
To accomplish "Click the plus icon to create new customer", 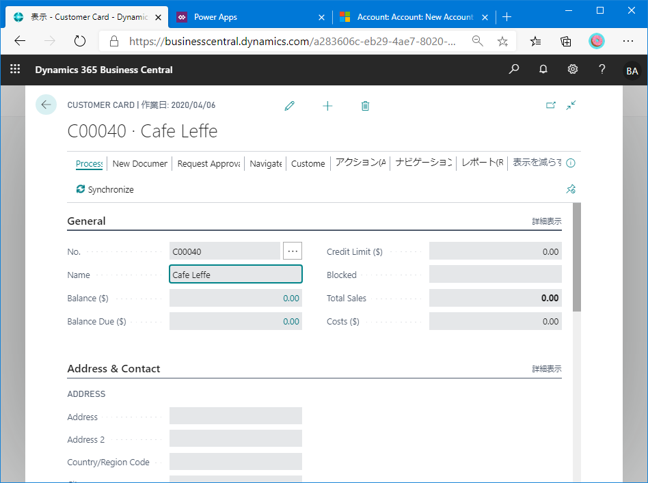I will coord(327,106).
